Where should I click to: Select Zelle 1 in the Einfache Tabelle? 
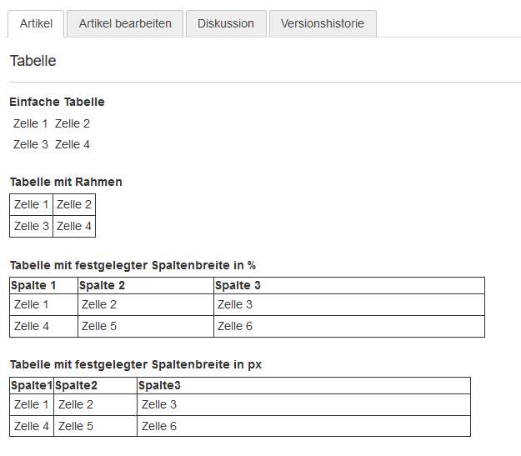pos(31,123)
